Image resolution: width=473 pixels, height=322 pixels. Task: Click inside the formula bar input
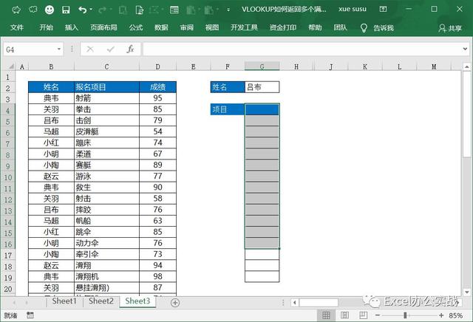coord(302,49)
